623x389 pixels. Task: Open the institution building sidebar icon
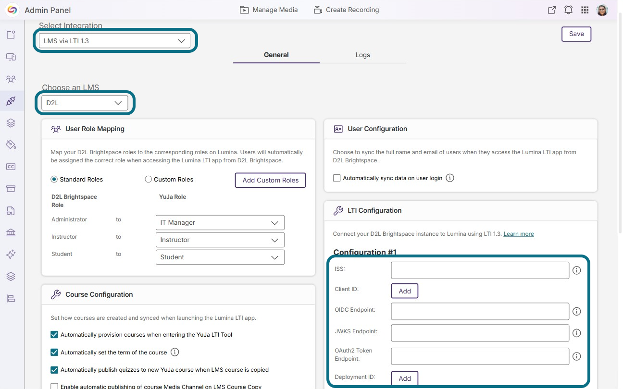(x=11, y=232)
